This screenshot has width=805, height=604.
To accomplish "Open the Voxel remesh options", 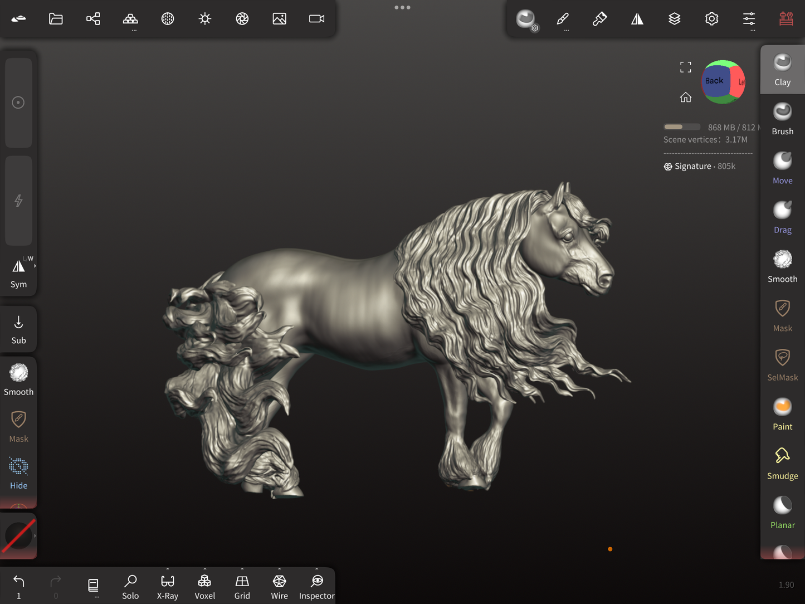I will point(204,587).
